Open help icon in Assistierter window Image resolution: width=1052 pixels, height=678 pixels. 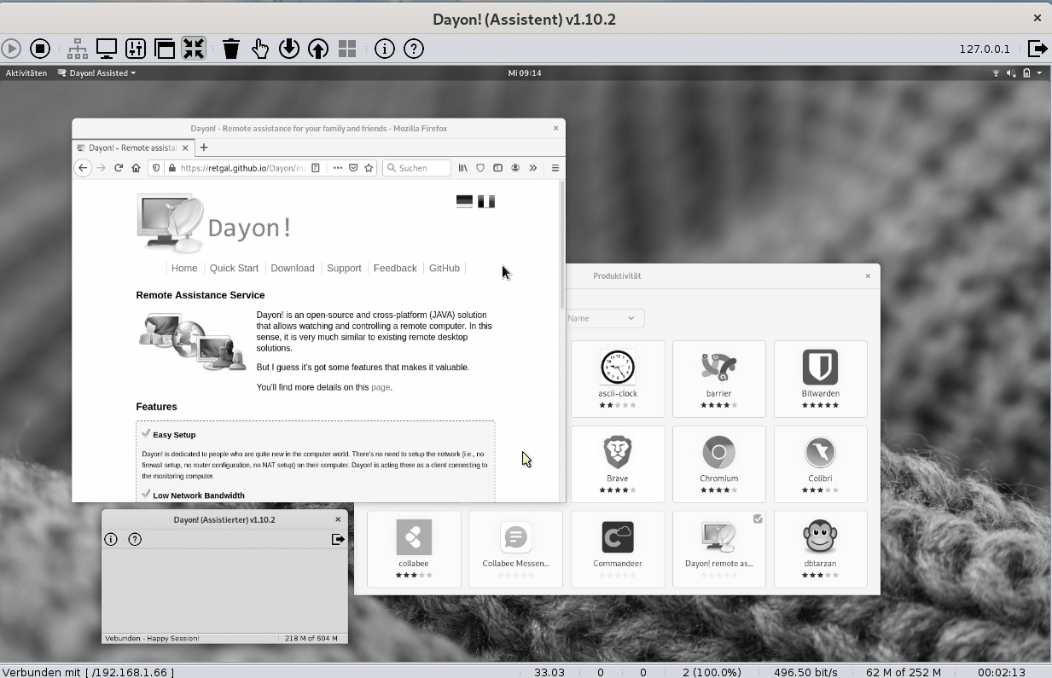[x=135, y=539]
